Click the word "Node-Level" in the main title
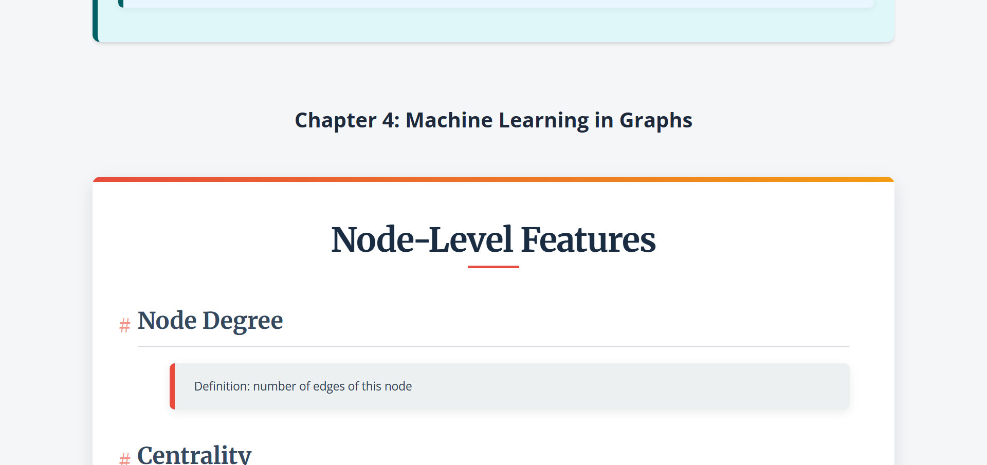Image resolution: width=987 pixels, height=465 pixels. click(x=422, y=240)
